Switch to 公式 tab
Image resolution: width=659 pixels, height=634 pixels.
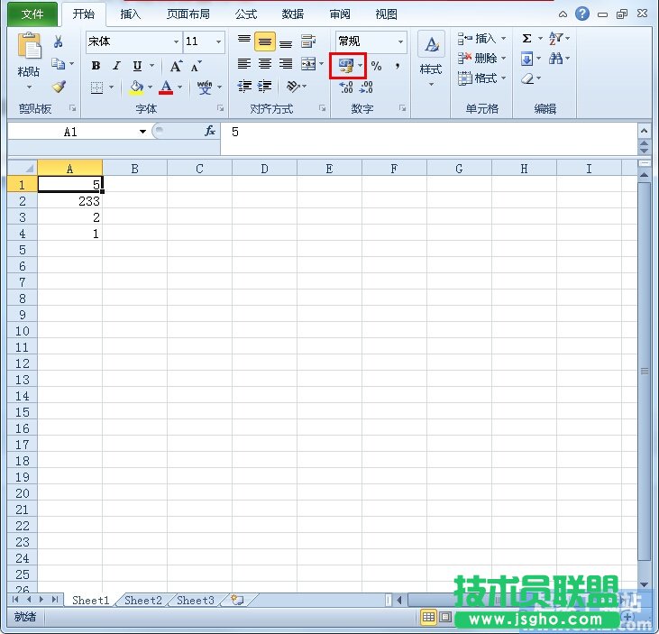pos(246,14)
